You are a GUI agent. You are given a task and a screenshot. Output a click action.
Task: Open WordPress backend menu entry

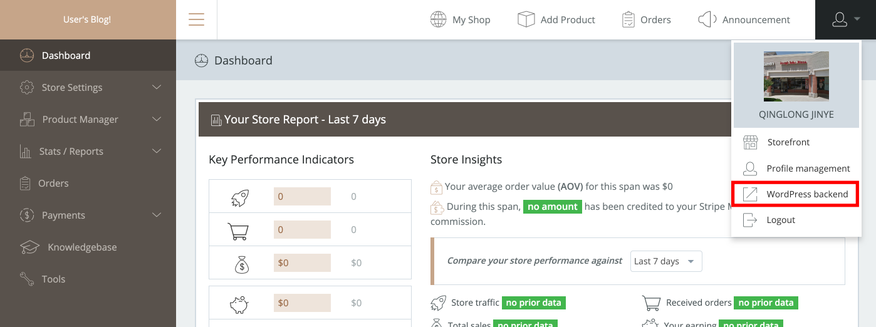[x=807, y=194]
